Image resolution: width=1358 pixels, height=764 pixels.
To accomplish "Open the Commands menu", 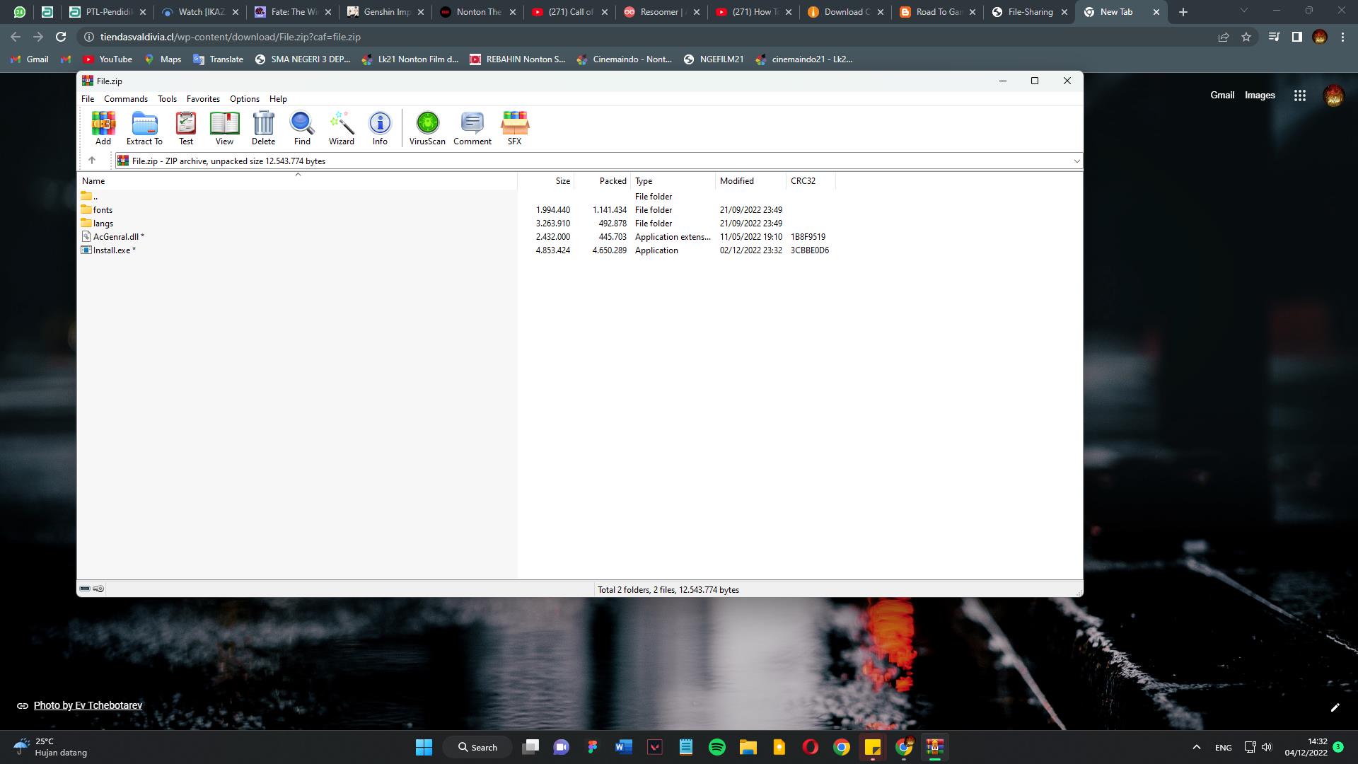I will (x=125, y=99).
